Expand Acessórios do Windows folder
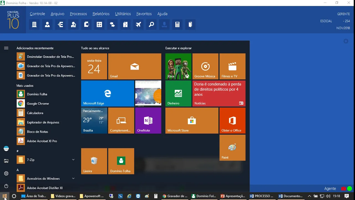This screenshot has height=200, width=355. pyautogui.click(x=73, y=178)
